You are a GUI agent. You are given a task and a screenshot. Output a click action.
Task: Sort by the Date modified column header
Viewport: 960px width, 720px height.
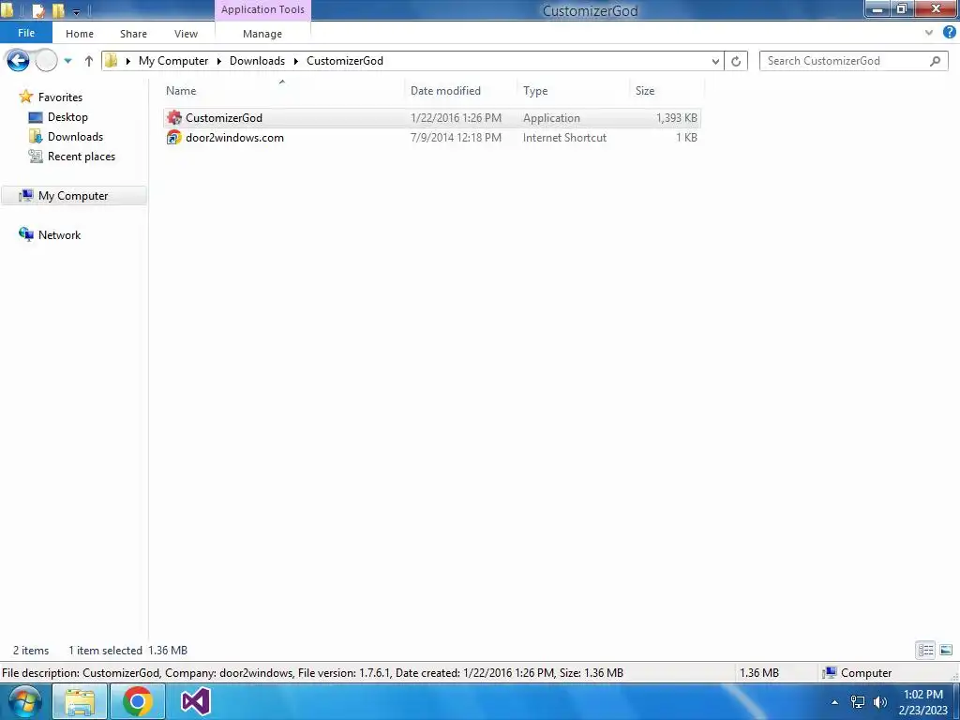445,91
